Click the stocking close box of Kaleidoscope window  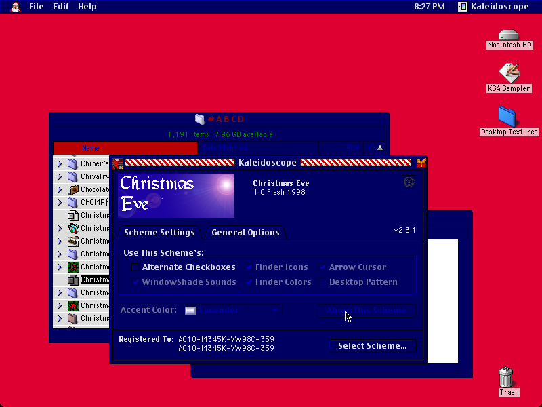(117, 163)
